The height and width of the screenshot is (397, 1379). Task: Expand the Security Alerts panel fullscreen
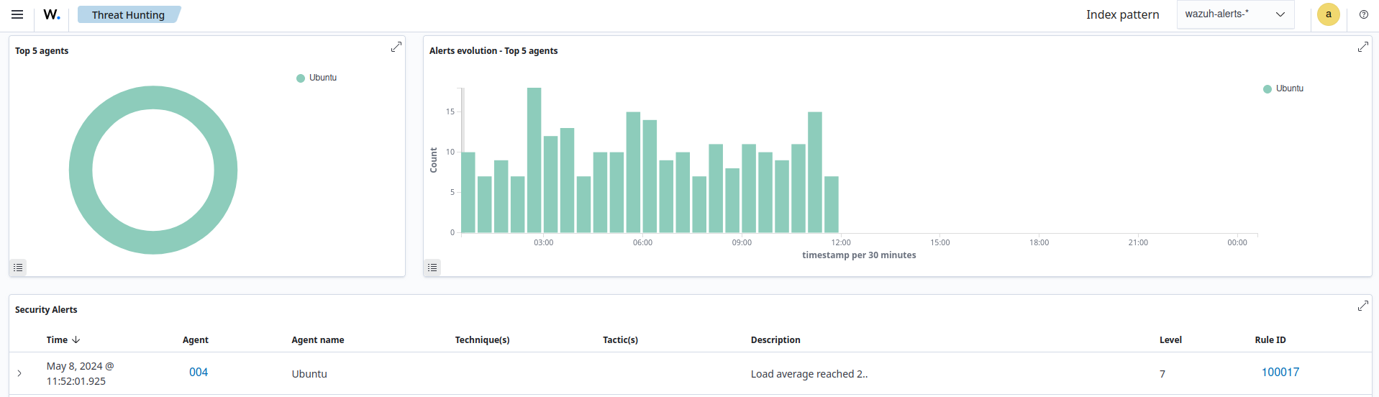1362,306
